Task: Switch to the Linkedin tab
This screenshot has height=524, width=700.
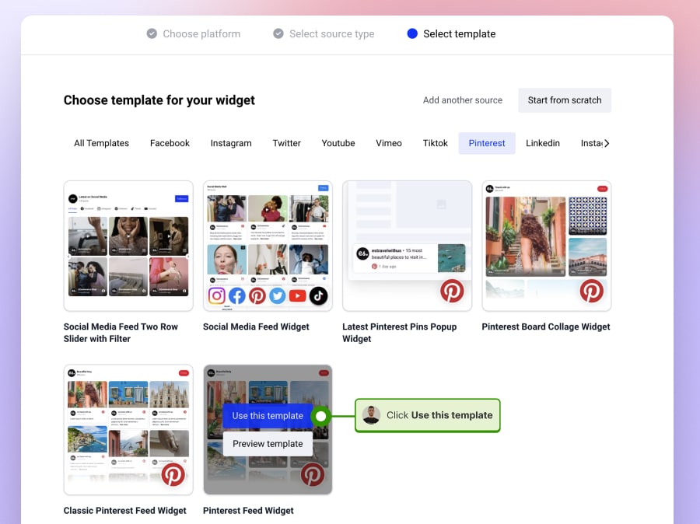Action: point(542,143)
